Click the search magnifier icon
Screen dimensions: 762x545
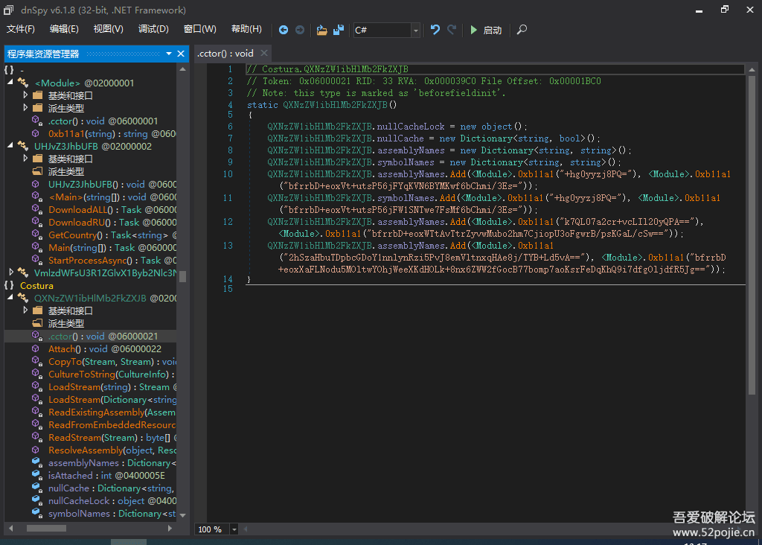(522, 30)
